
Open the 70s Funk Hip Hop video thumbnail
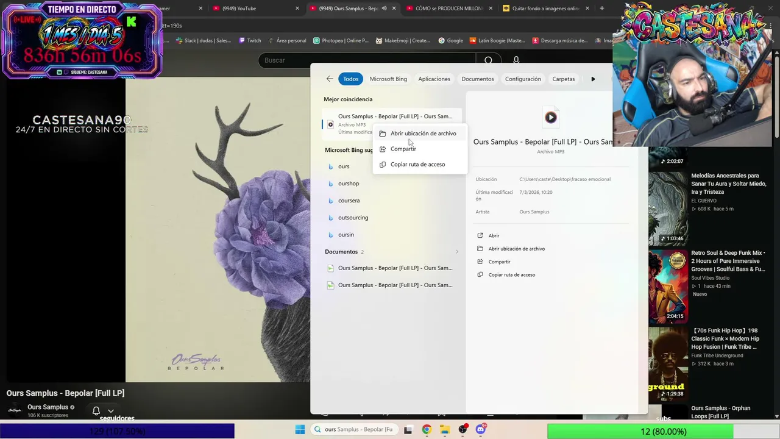668,364
